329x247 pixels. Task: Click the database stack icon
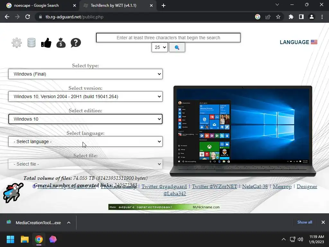[31, 43]
